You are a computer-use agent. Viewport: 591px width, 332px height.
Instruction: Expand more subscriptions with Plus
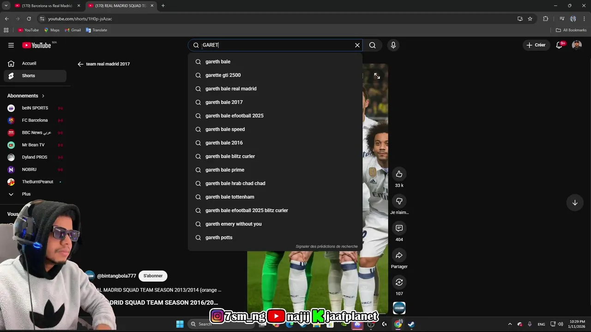35,194
